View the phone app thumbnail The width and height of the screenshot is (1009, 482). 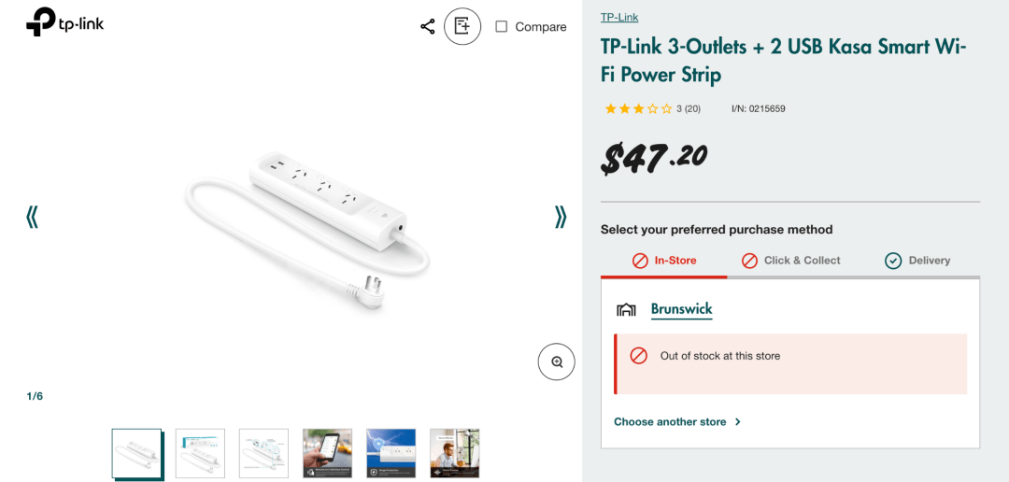(x=327, y=453)
